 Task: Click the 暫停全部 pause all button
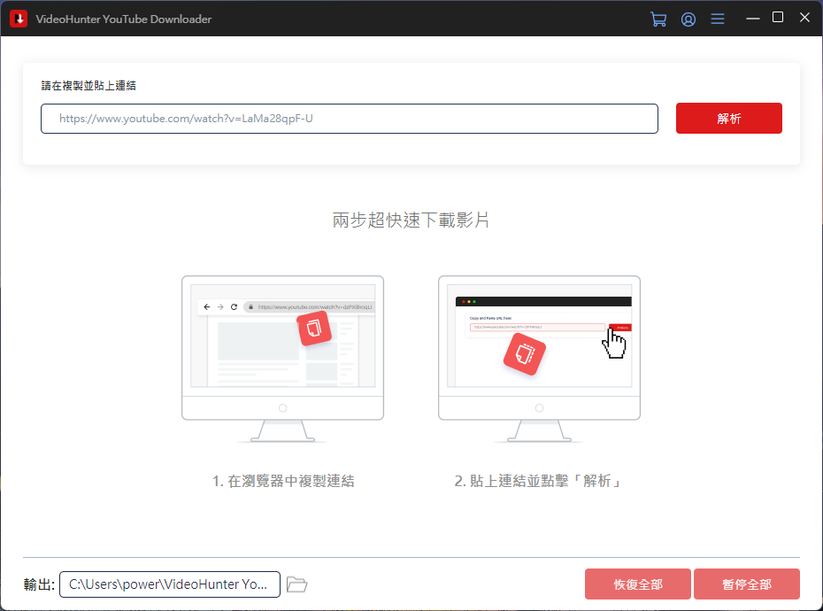[x=746, y=584]
